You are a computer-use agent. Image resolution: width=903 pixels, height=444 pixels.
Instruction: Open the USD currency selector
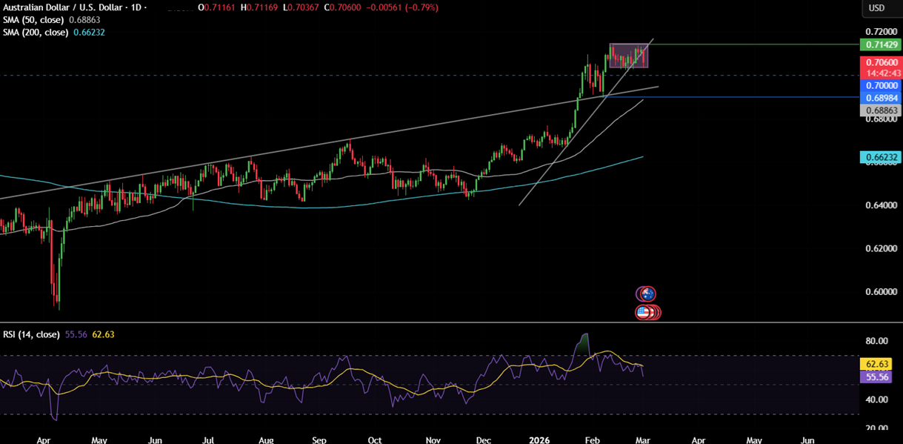876,7
